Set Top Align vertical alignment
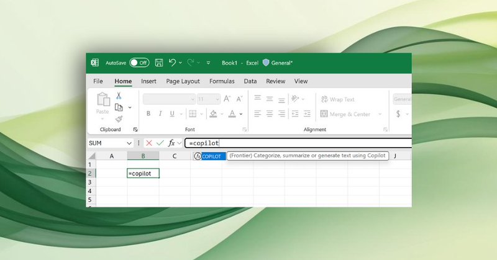Image resolution: width=497 pixels, height=260 pixels. [258, 98]
